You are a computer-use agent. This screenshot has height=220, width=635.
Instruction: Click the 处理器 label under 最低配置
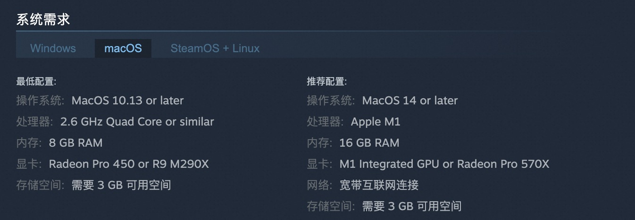pos(33,122)
